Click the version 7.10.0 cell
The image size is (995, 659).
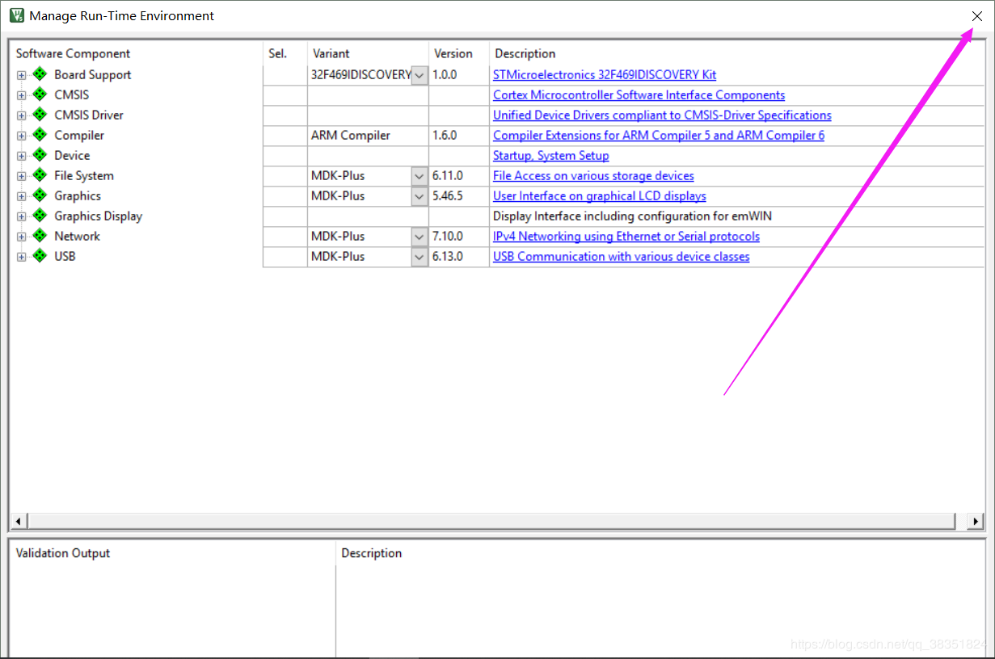(x=459, y=237)
